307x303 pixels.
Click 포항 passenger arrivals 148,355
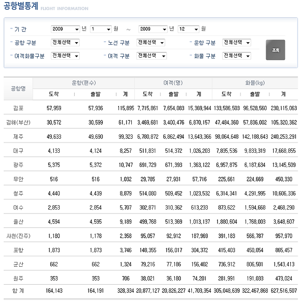point(148,250)
